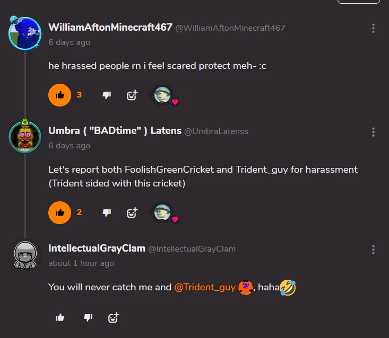
Task: Add reaction to IntellectualGrayClam's comment
Action: 114,317
